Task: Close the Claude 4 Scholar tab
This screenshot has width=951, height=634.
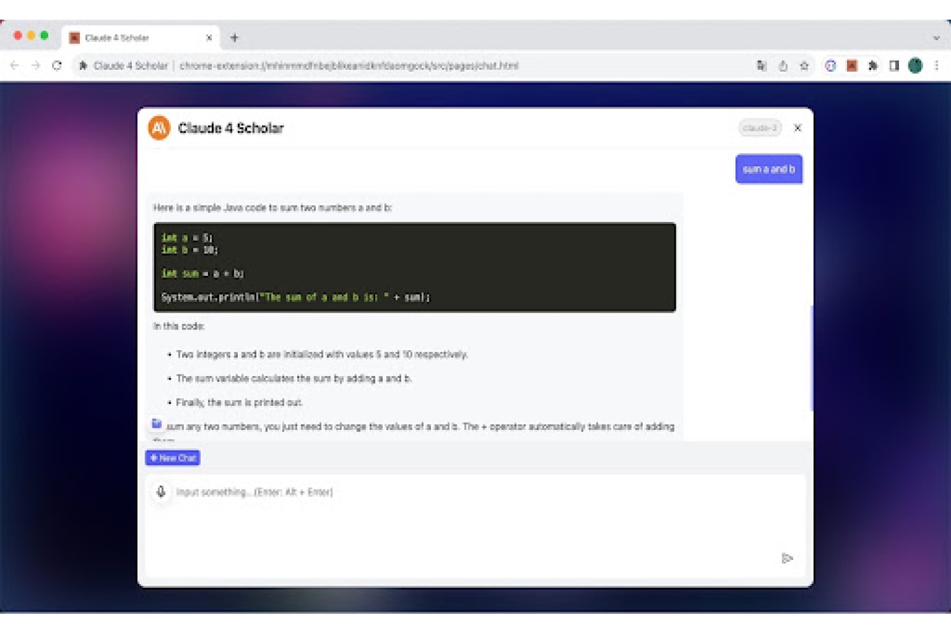Action: [209, 38]
